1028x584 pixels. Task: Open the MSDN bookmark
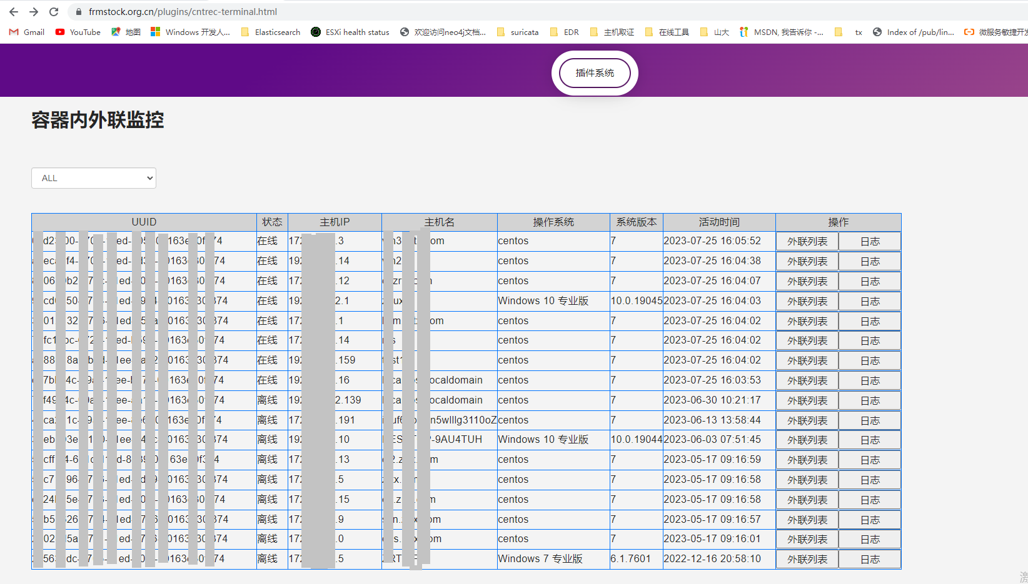(x=781, y=32)
